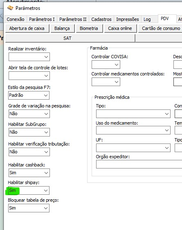Viewport: 182px width, 230px height.
Task: Open the Balança section
Action: [63, 28]
